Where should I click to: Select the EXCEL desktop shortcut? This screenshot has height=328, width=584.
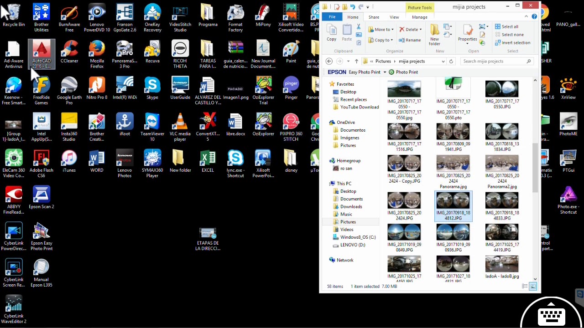pos(208,161)
